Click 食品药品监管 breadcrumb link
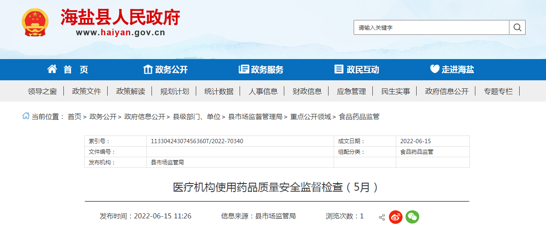The height and width of the screenshot is (229, 546). 359,116
